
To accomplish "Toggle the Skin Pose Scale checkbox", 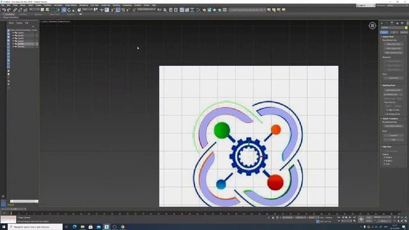I will [x=385, y=164].
